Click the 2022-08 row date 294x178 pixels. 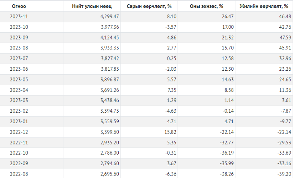(x=19, y=174)
